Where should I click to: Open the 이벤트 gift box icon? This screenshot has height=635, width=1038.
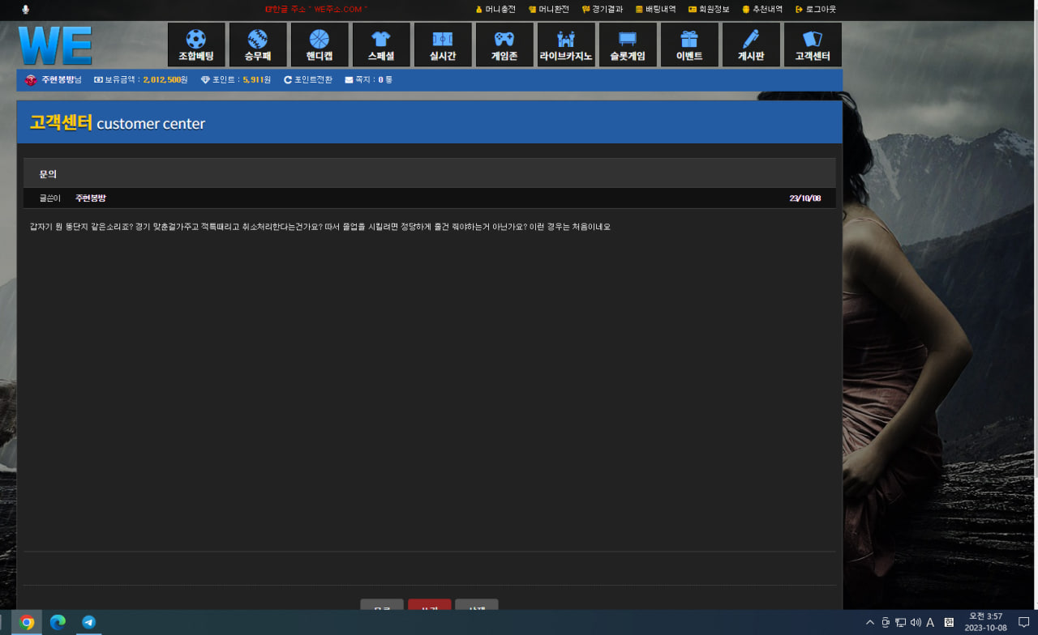[x=688, y=39]
